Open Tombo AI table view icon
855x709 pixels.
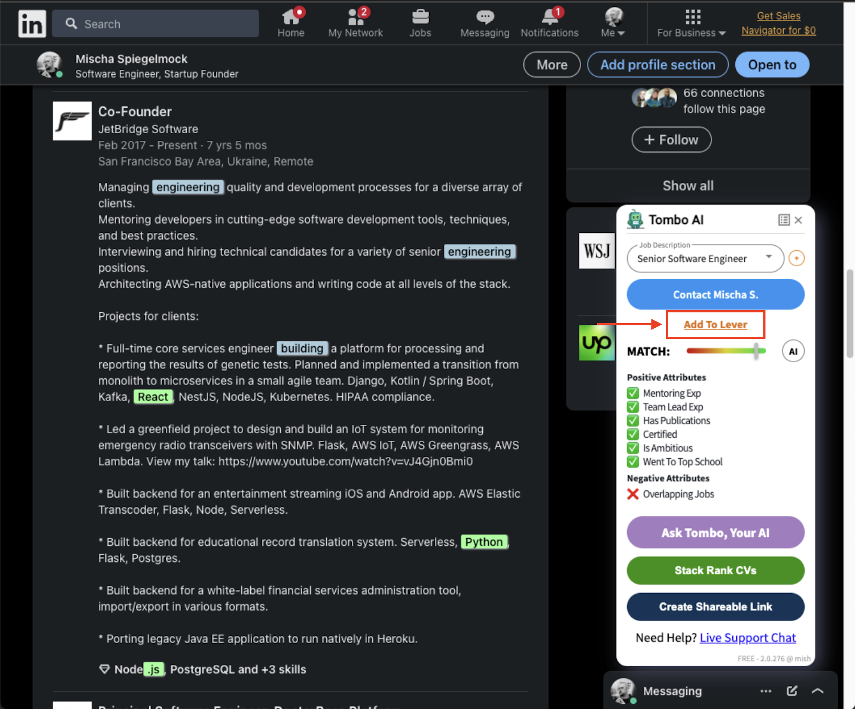784,220
